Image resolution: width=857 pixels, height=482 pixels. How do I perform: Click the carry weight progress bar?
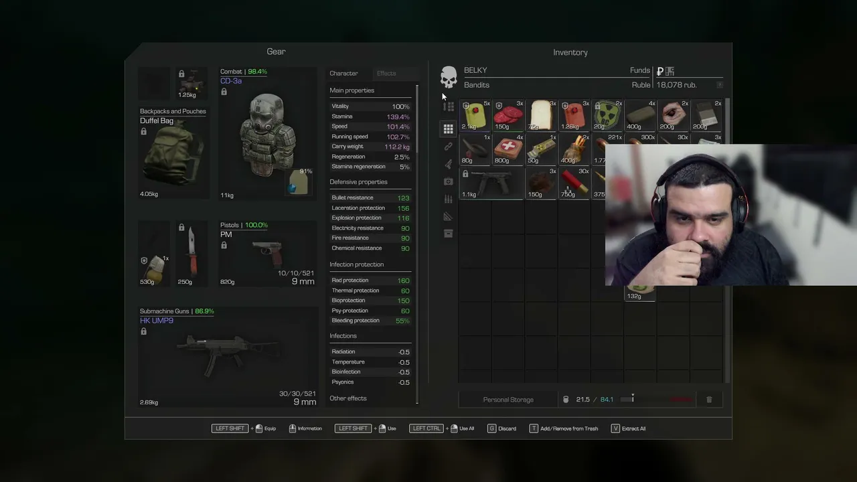click(x=657, y=400)
